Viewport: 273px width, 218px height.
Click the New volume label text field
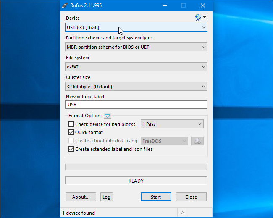pyautogui.click(x=136, y=105)
